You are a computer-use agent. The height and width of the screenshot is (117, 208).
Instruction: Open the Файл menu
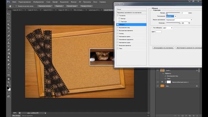tap(14, 2)
